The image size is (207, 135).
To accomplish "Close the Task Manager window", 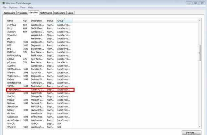I will 202,3.
